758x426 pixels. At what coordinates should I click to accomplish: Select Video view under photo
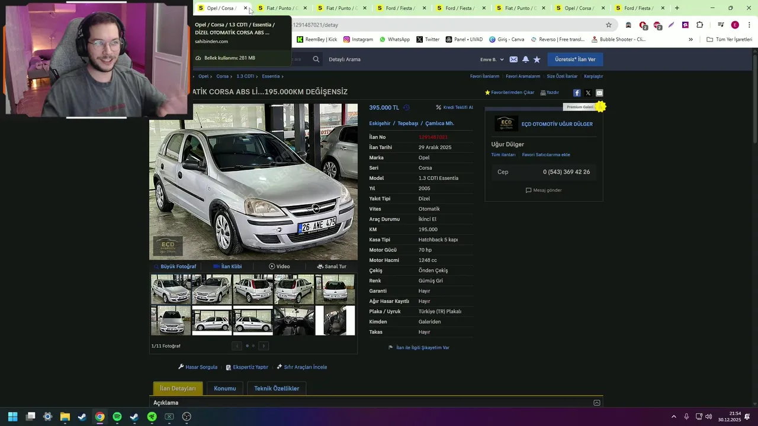pyautogui.click(x=280, y=266)
